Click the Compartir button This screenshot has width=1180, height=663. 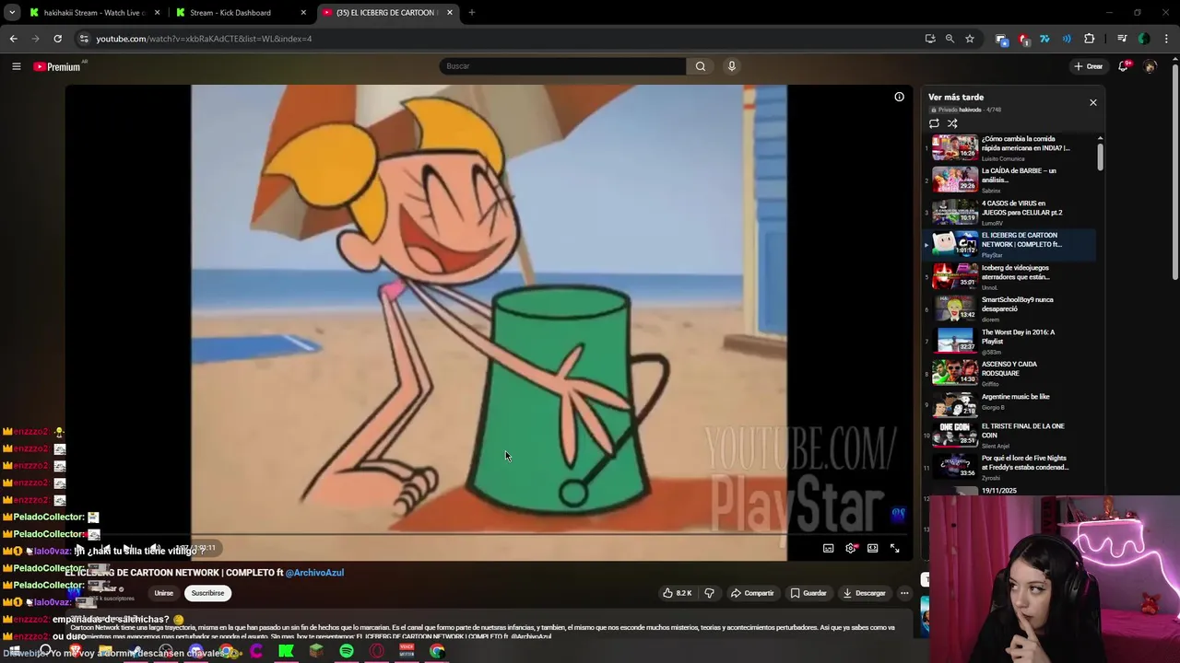(751, 593)
